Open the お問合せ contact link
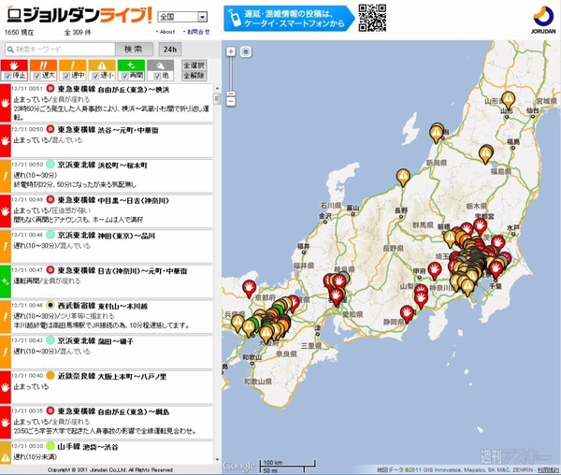 point(198,32)
